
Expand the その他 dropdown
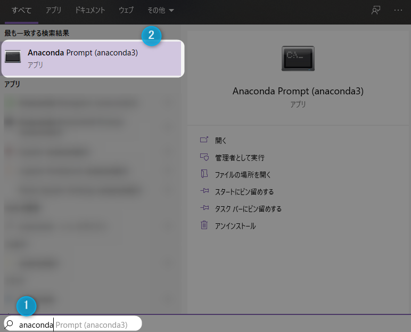[160, 11]
